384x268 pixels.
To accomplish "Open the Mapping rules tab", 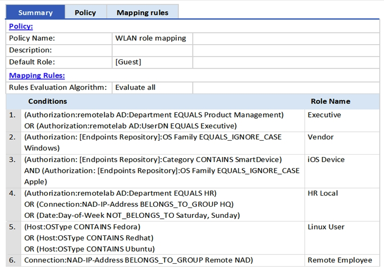I will 143,12.
